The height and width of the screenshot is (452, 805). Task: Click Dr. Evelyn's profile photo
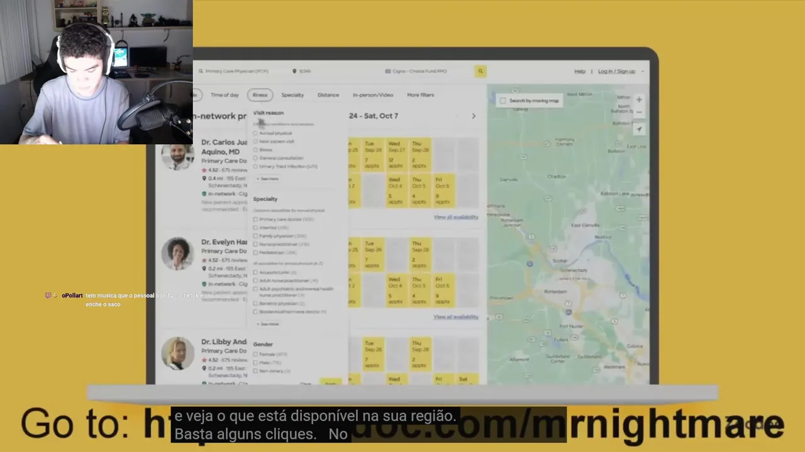[177, 254]
